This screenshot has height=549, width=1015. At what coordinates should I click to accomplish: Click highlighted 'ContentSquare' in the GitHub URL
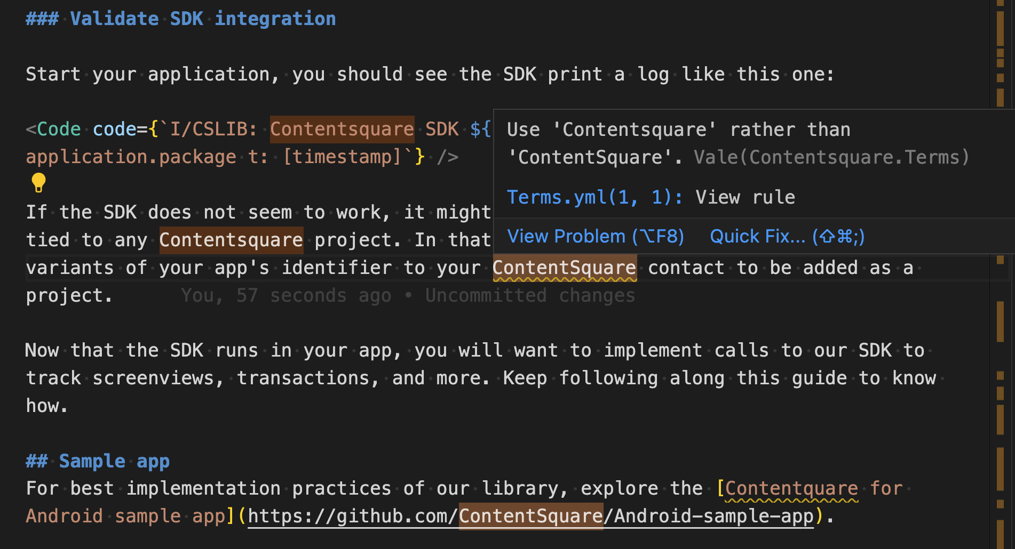coord(530,515)
